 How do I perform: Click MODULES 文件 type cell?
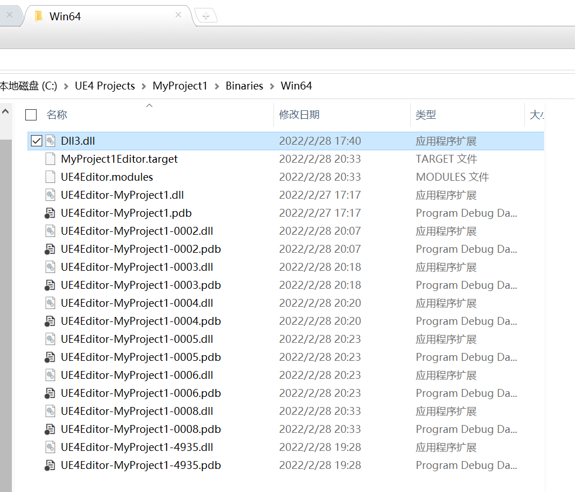pos(452,177)
